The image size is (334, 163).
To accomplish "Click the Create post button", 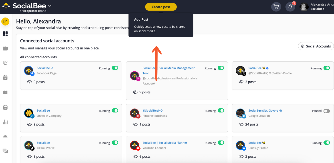I will 161,7.
